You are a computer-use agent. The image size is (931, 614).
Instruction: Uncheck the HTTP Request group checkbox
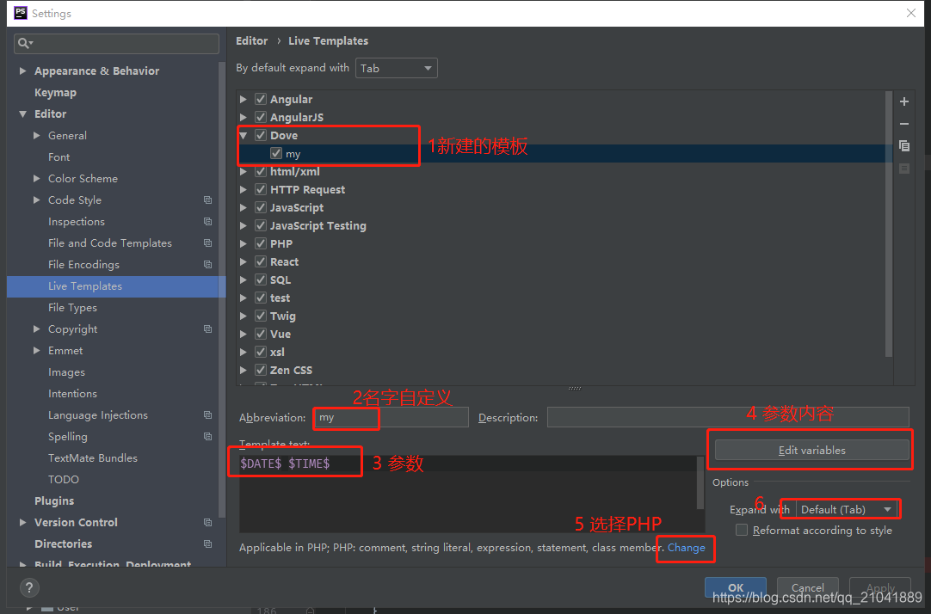click(261, 189)
